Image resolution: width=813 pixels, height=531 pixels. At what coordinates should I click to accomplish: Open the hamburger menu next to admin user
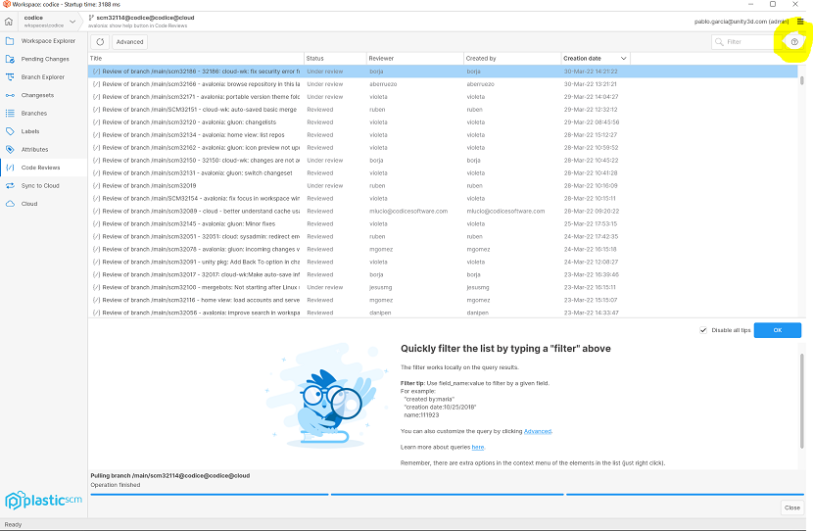(x=800, y=22)
